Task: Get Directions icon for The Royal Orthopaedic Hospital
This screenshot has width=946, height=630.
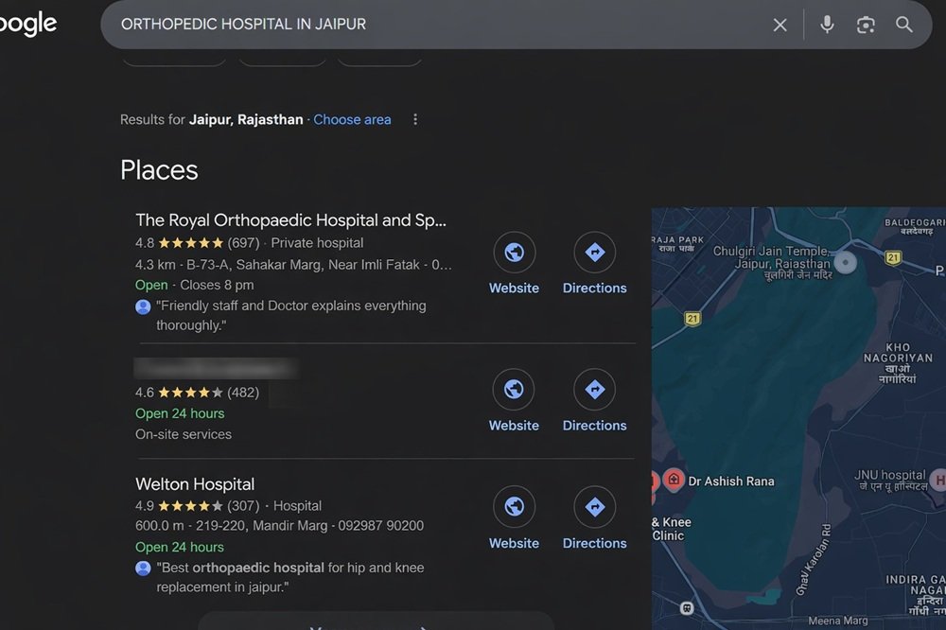Action: pyautogui.click(x=595, y=253)
